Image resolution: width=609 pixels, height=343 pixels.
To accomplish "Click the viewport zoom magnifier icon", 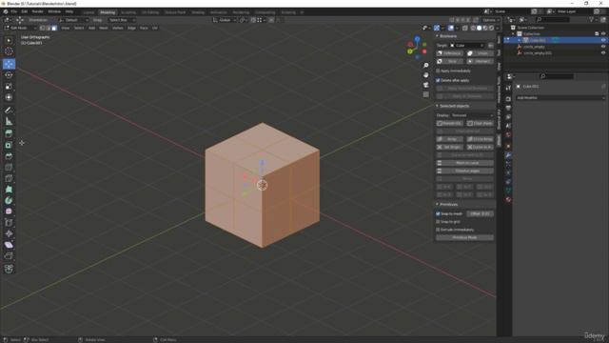I will pyautogui.click(x=426, y=66).
